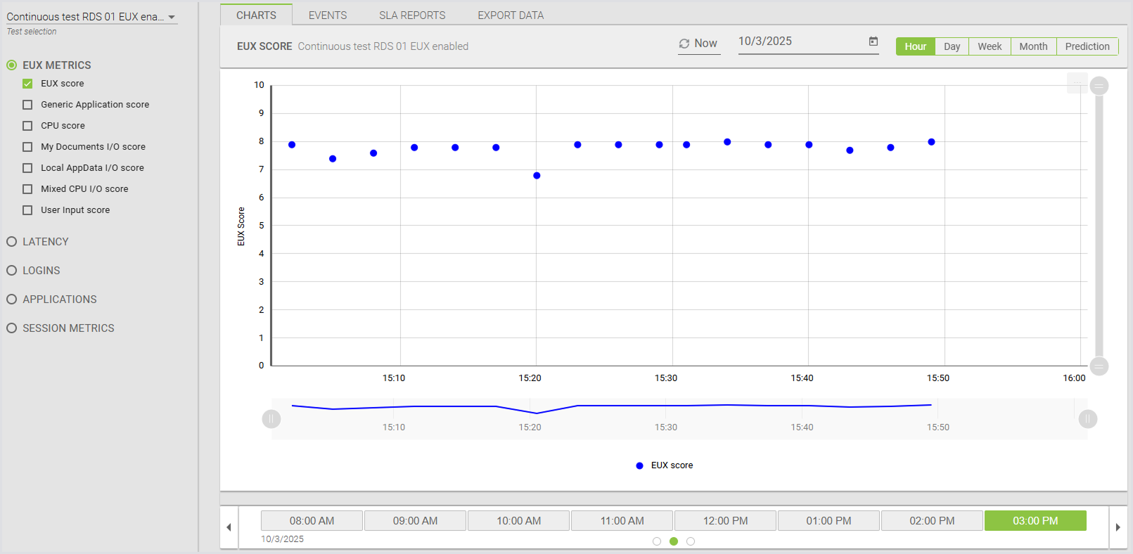This screenshot has height=554, width=1133.
Task: Check the User Input score checkbox
Action: click(27, 210)
